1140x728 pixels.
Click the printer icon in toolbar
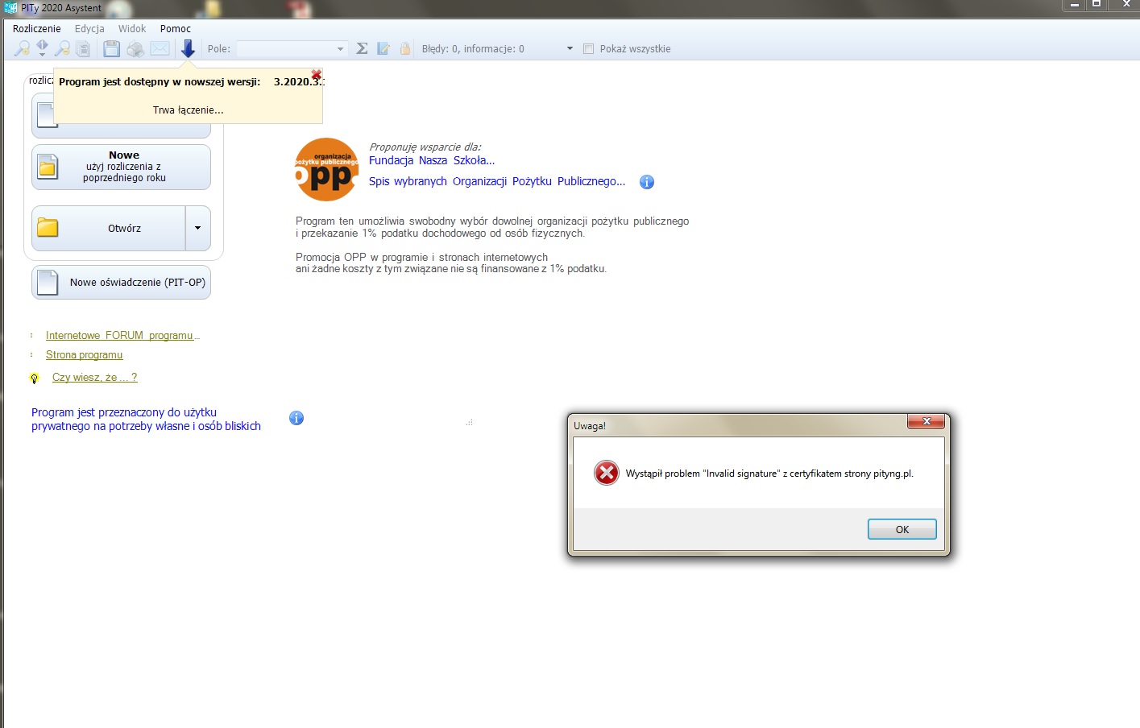[x=135, y=49]
